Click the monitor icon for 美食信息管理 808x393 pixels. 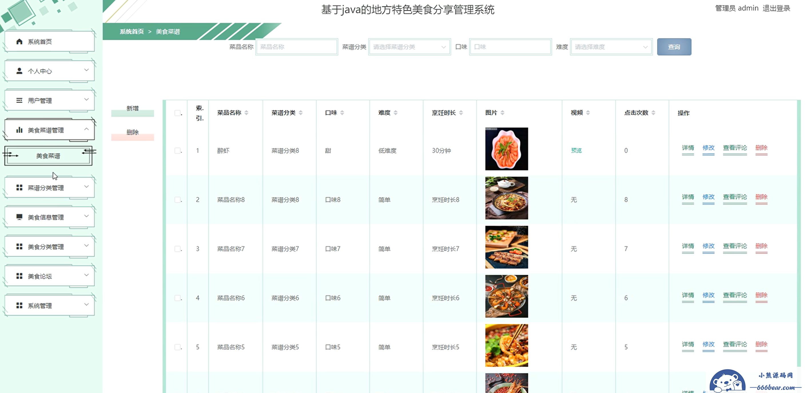tap(19, 217)
